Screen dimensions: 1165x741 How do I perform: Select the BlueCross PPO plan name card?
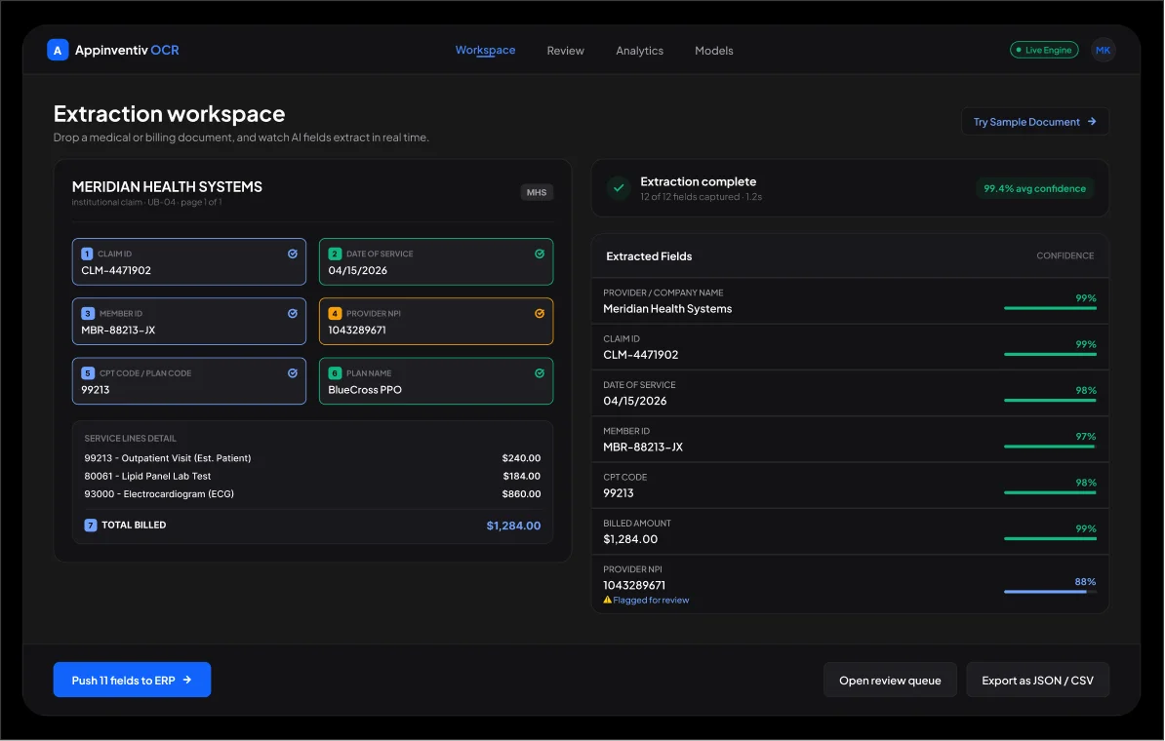[x=436, y=381]
